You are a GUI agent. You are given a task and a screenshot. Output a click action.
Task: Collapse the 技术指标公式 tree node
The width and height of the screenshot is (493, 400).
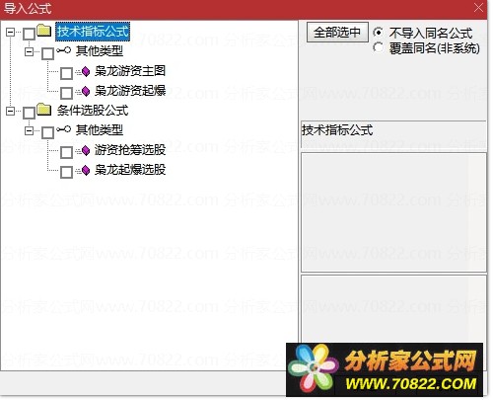[x=11, y=32]
